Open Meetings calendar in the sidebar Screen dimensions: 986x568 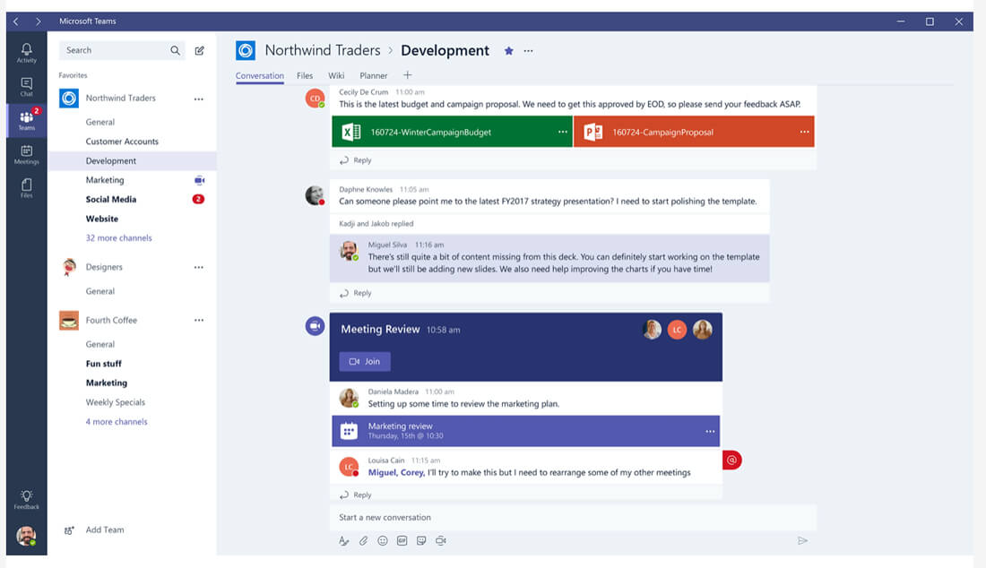coord(26,154)
